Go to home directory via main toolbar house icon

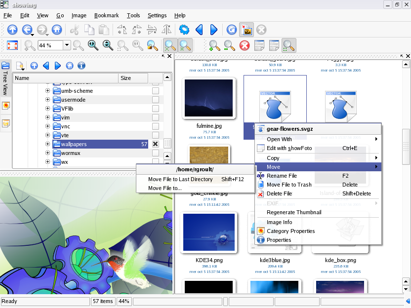(57, 30)
